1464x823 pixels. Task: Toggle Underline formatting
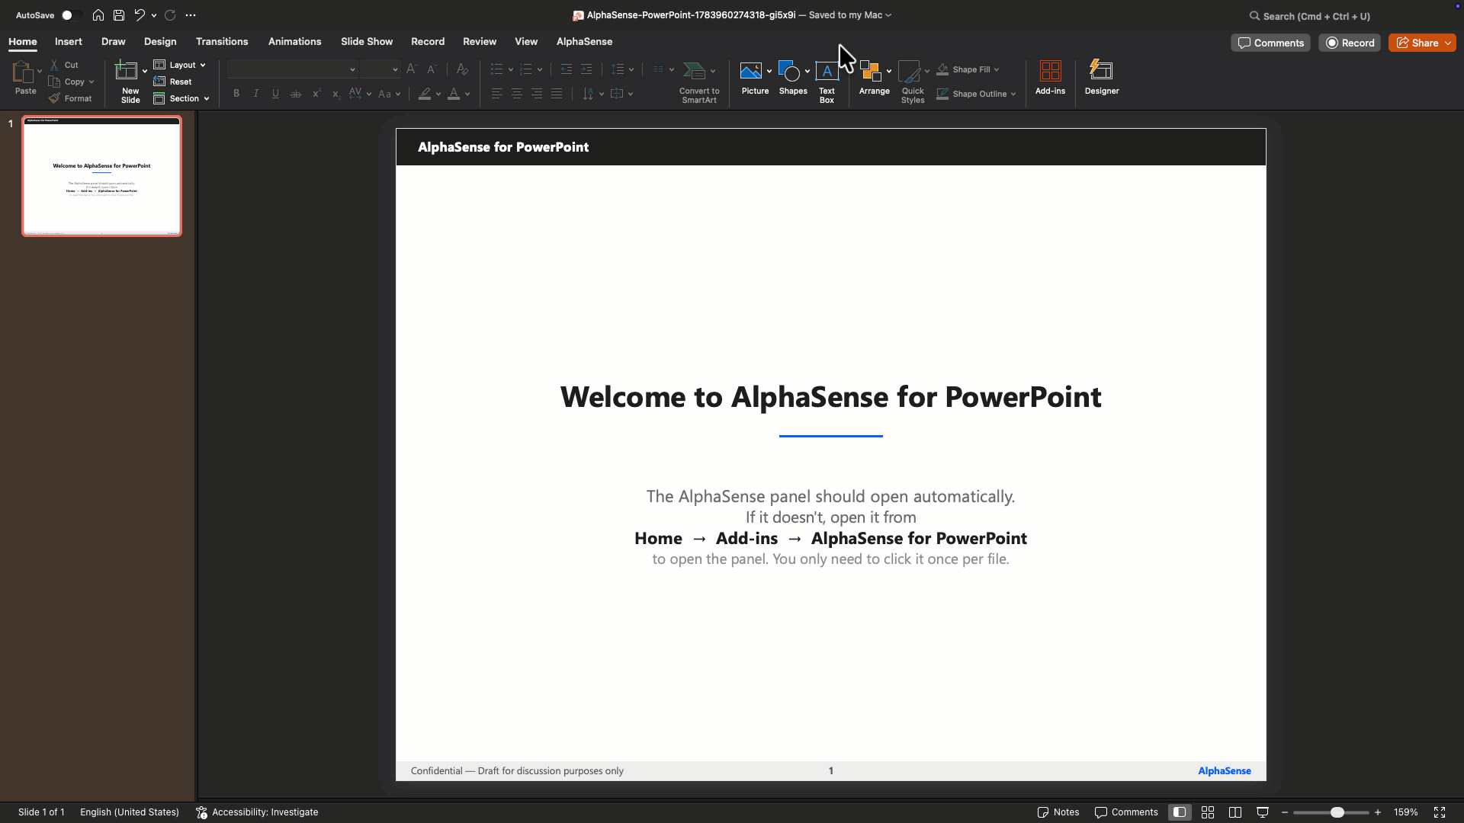[275, 94]
